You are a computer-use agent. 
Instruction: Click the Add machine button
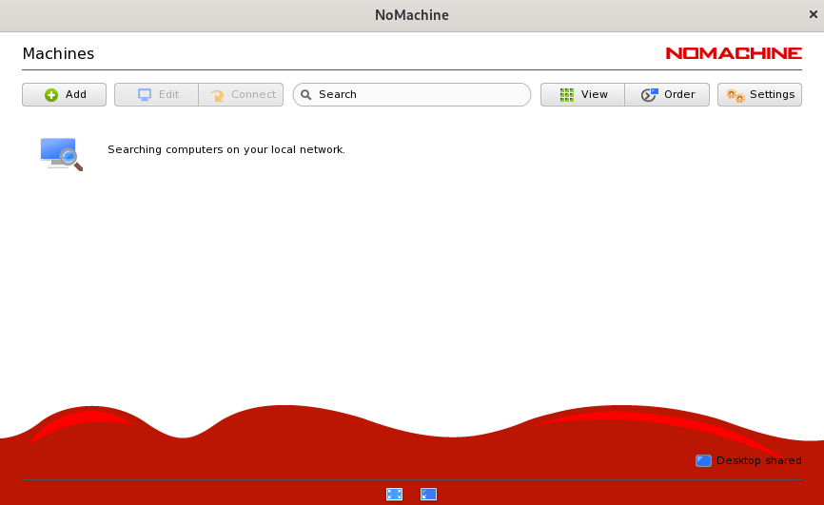point(64,94)
